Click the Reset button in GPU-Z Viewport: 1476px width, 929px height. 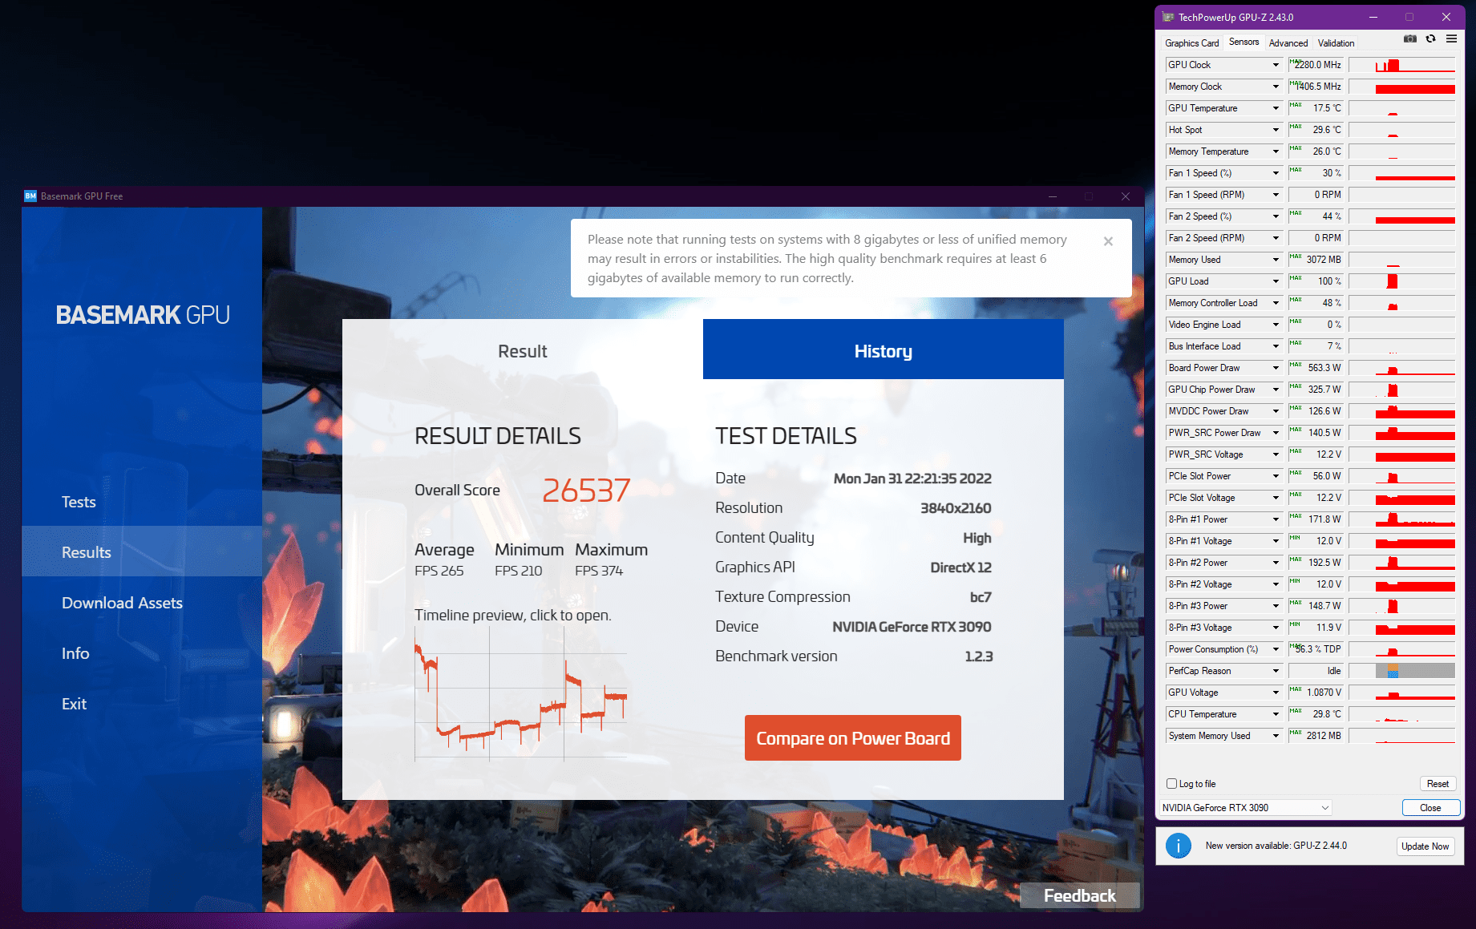(1438, 784)
